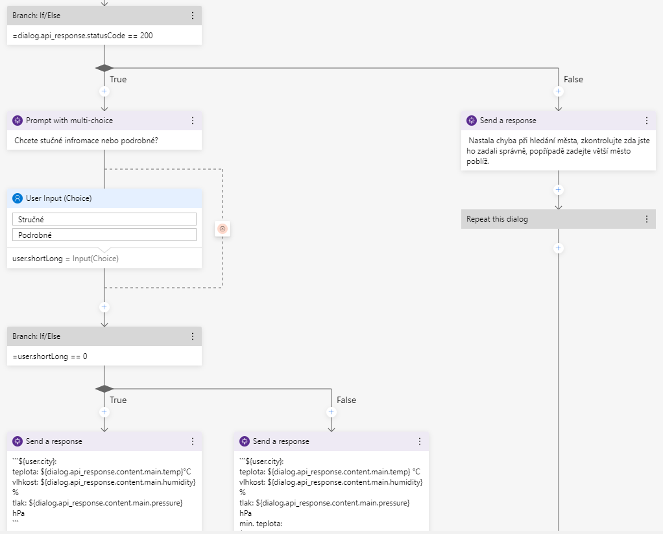Open menu of the min. teplota Send a response
The image size is (663, 534).
[419, 441]
